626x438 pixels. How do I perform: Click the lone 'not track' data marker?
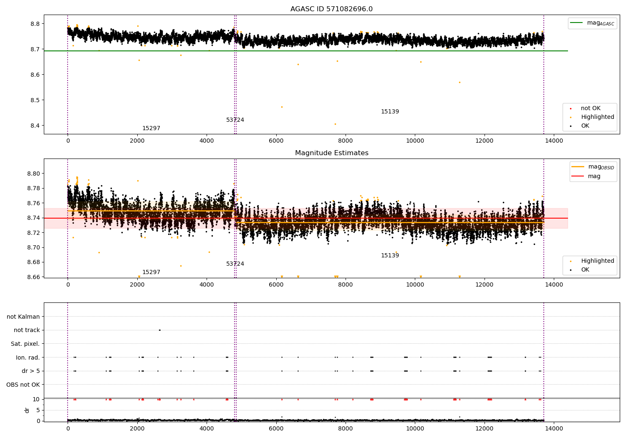(159, 330)
